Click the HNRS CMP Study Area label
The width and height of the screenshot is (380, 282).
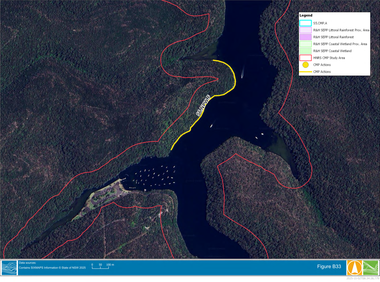click(329, 58)
